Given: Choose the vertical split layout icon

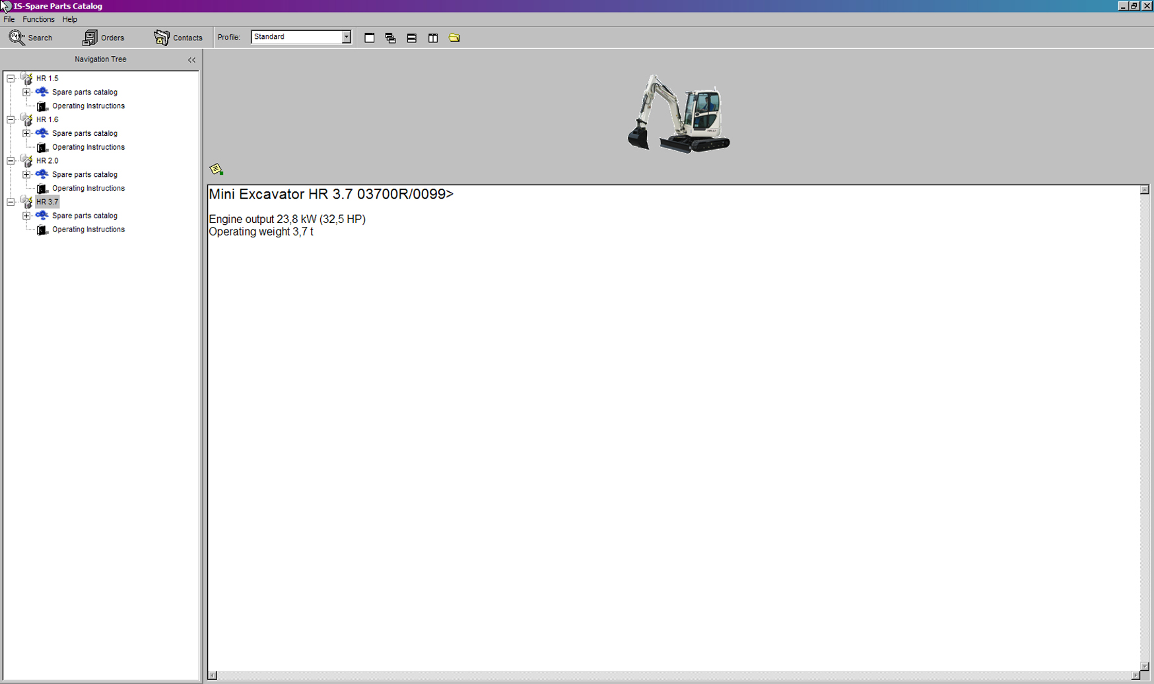Looking at the screenshot, I should click(433, 38).
